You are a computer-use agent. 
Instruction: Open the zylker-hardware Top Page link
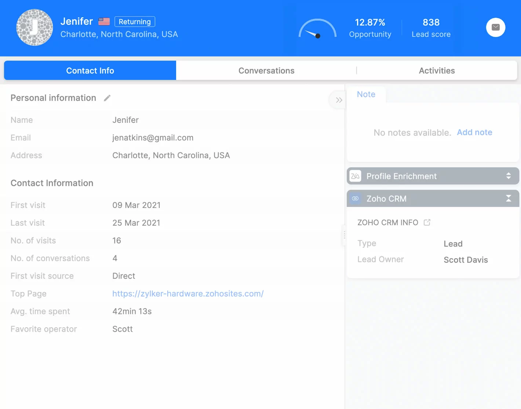click(x=188, y=293)
